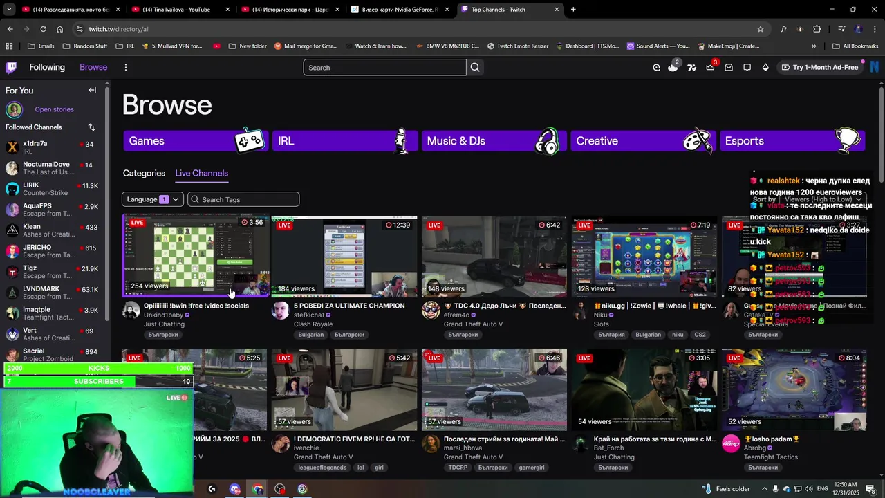
Task: Click Chrome bookmark star icon in address bar
Action: (761, 29)
